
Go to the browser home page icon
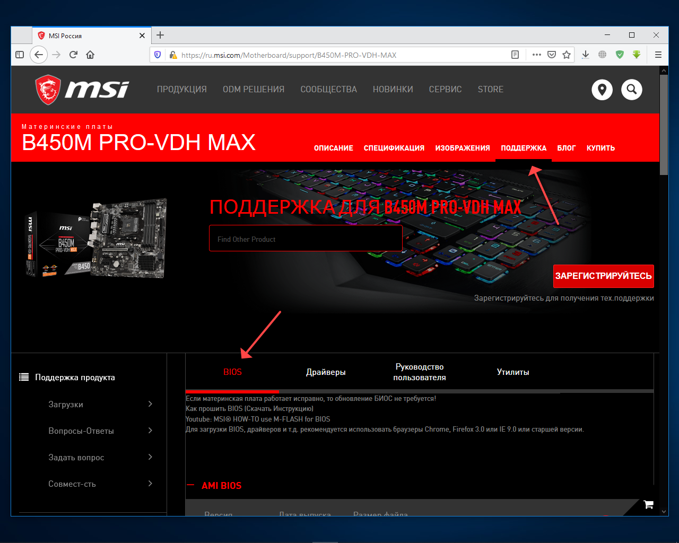[x=90, y=55]
